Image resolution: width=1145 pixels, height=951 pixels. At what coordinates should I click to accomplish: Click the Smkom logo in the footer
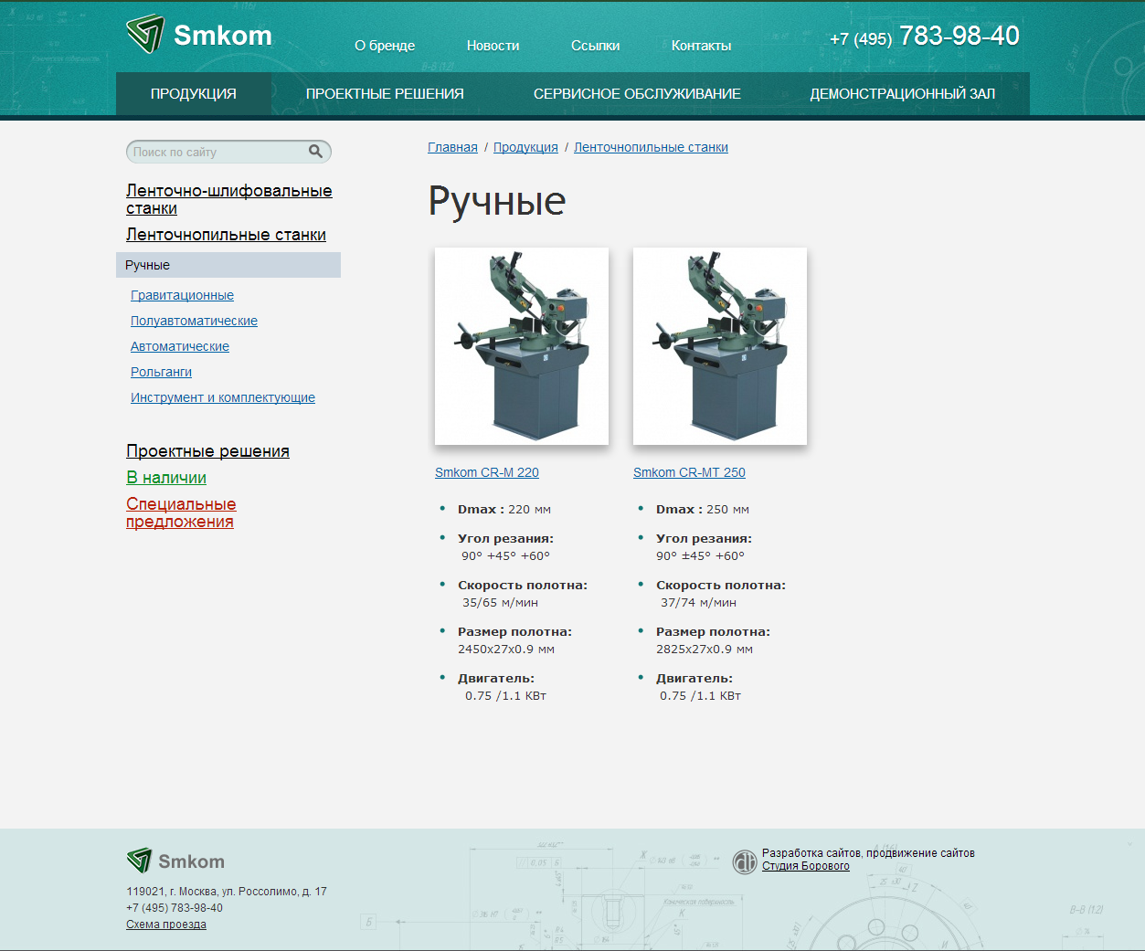point(175,861)
